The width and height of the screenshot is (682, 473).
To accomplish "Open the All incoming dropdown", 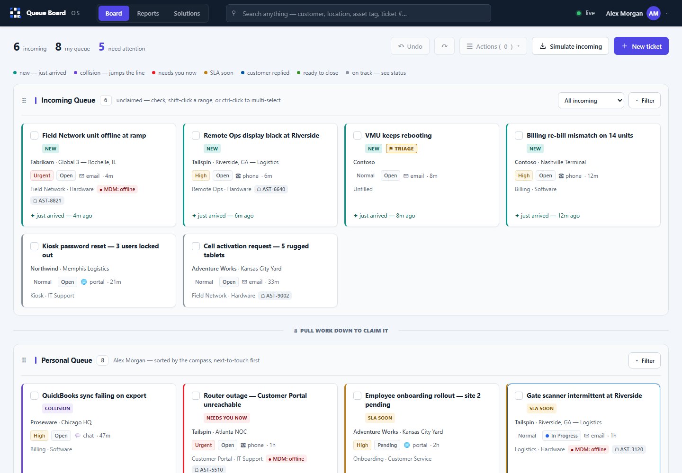I will click(x=591, y=100).
